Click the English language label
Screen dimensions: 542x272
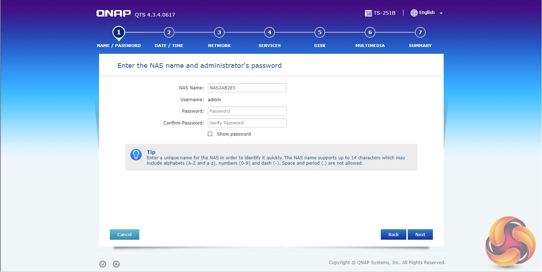pyautogui.click(x=427, y=13)
